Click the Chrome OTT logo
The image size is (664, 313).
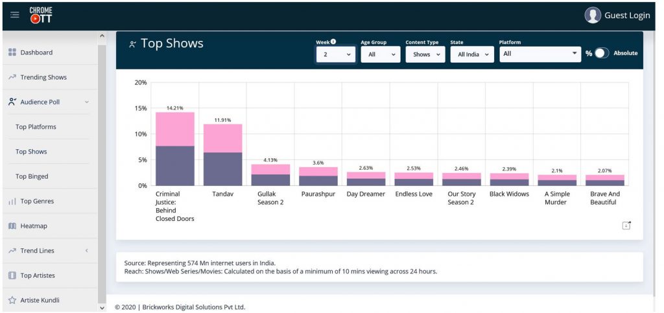[41, 15]
